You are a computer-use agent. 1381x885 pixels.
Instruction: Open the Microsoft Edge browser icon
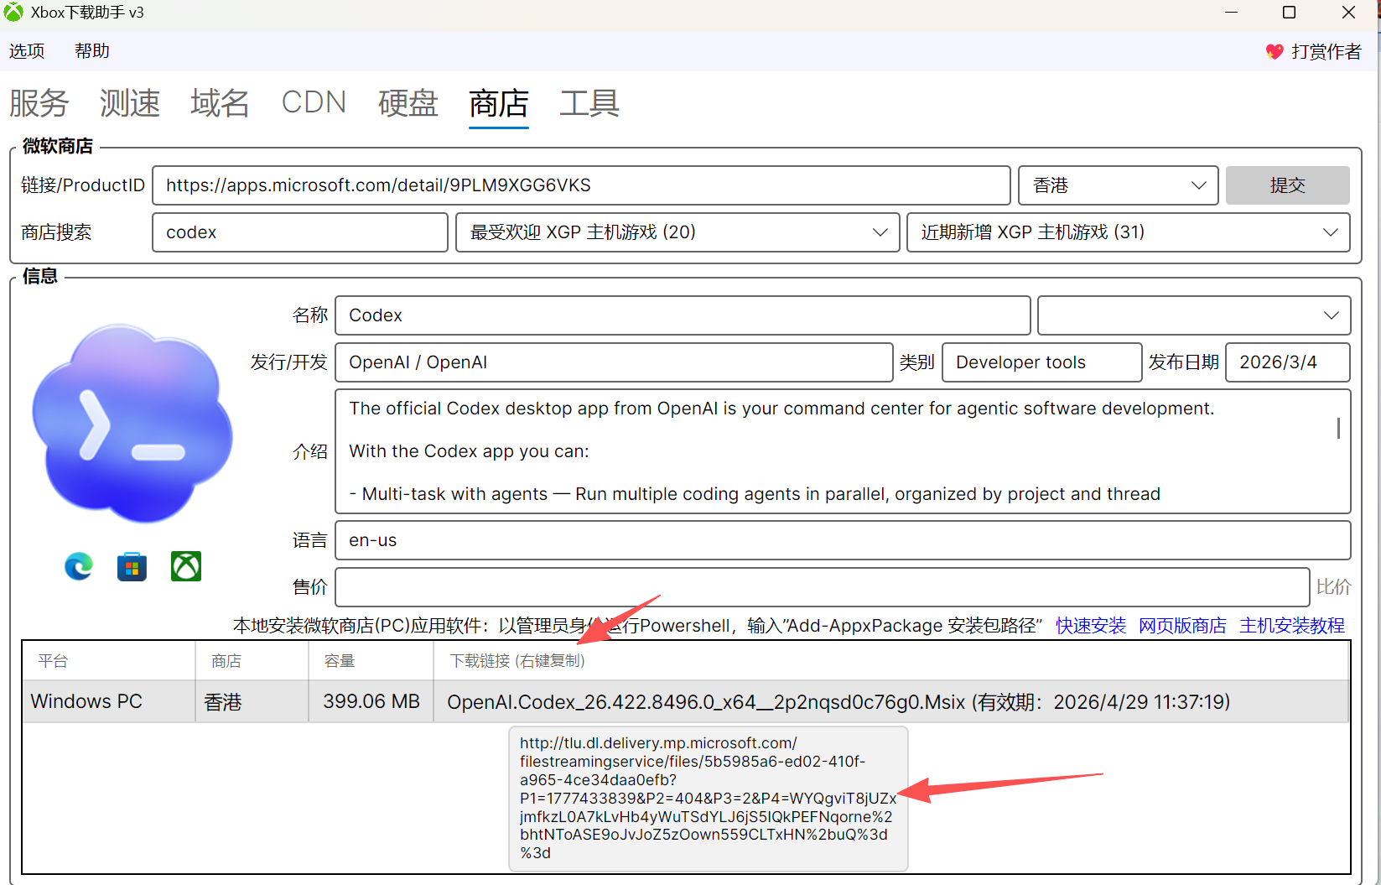coord(79,567)
